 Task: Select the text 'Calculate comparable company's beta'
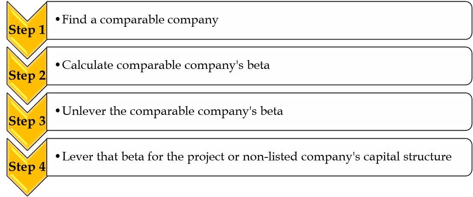(x=166, y=66)
